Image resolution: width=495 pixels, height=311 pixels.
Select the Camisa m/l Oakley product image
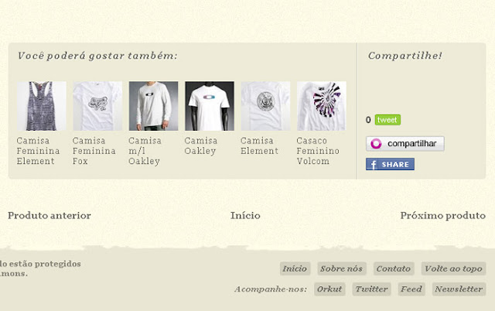pos(153,106)
